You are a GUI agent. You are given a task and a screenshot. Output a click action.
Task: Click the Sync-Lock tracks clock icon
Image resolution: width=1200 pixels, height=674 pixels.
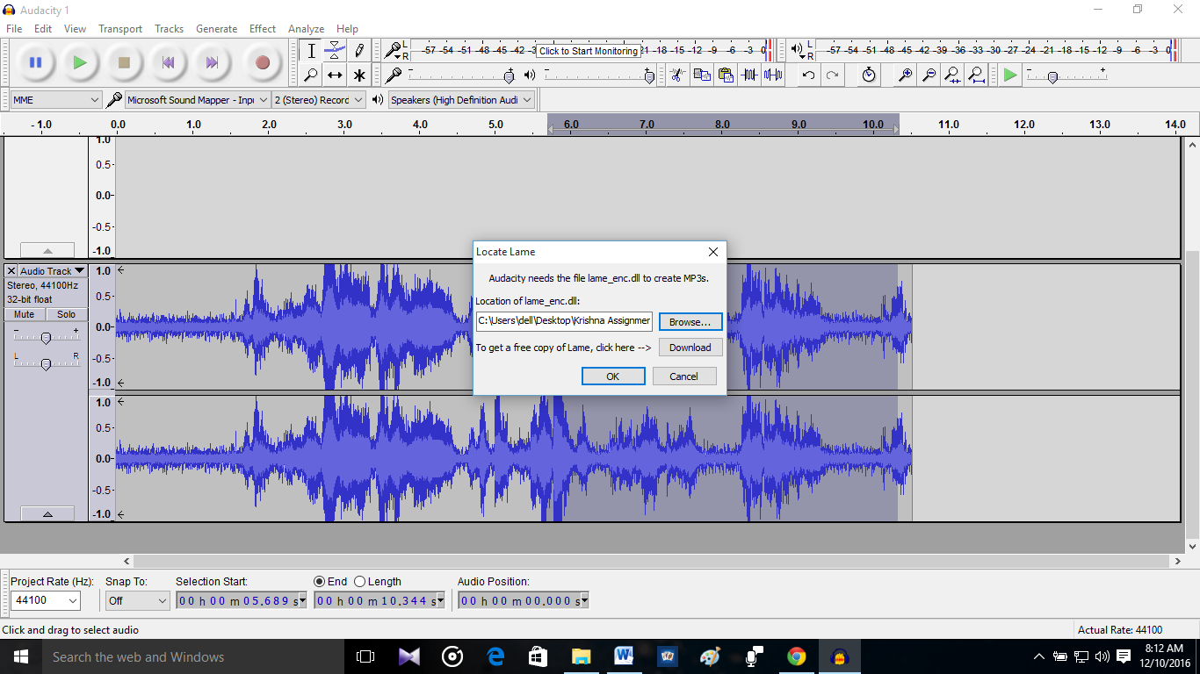[x=868, y=75]
